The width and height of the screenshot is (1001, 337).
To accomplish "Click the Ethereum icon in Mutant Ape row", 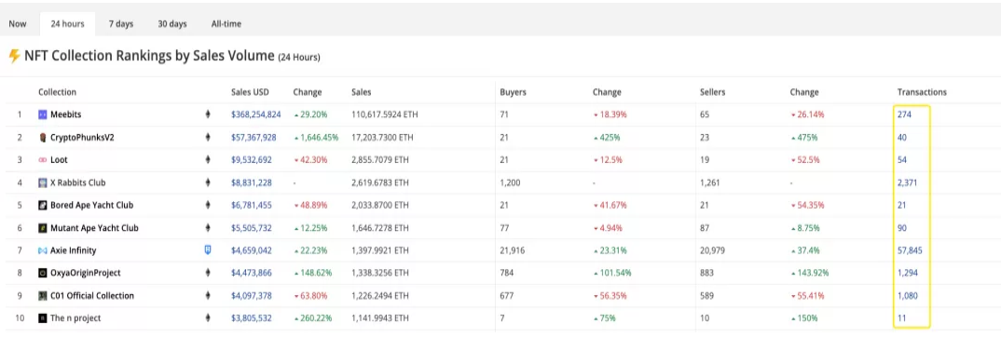I will coord(207,227).
